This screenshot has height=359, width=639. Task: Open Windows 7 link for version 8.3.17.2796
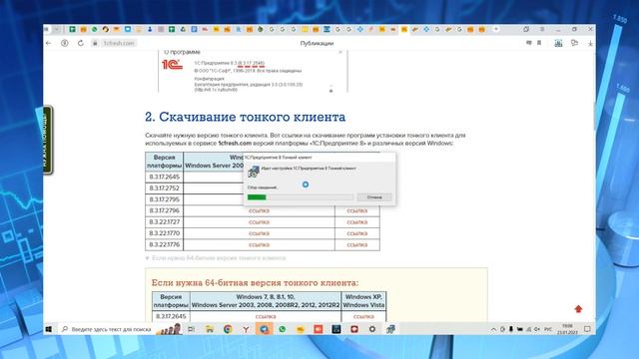click(x=259, y=210)
